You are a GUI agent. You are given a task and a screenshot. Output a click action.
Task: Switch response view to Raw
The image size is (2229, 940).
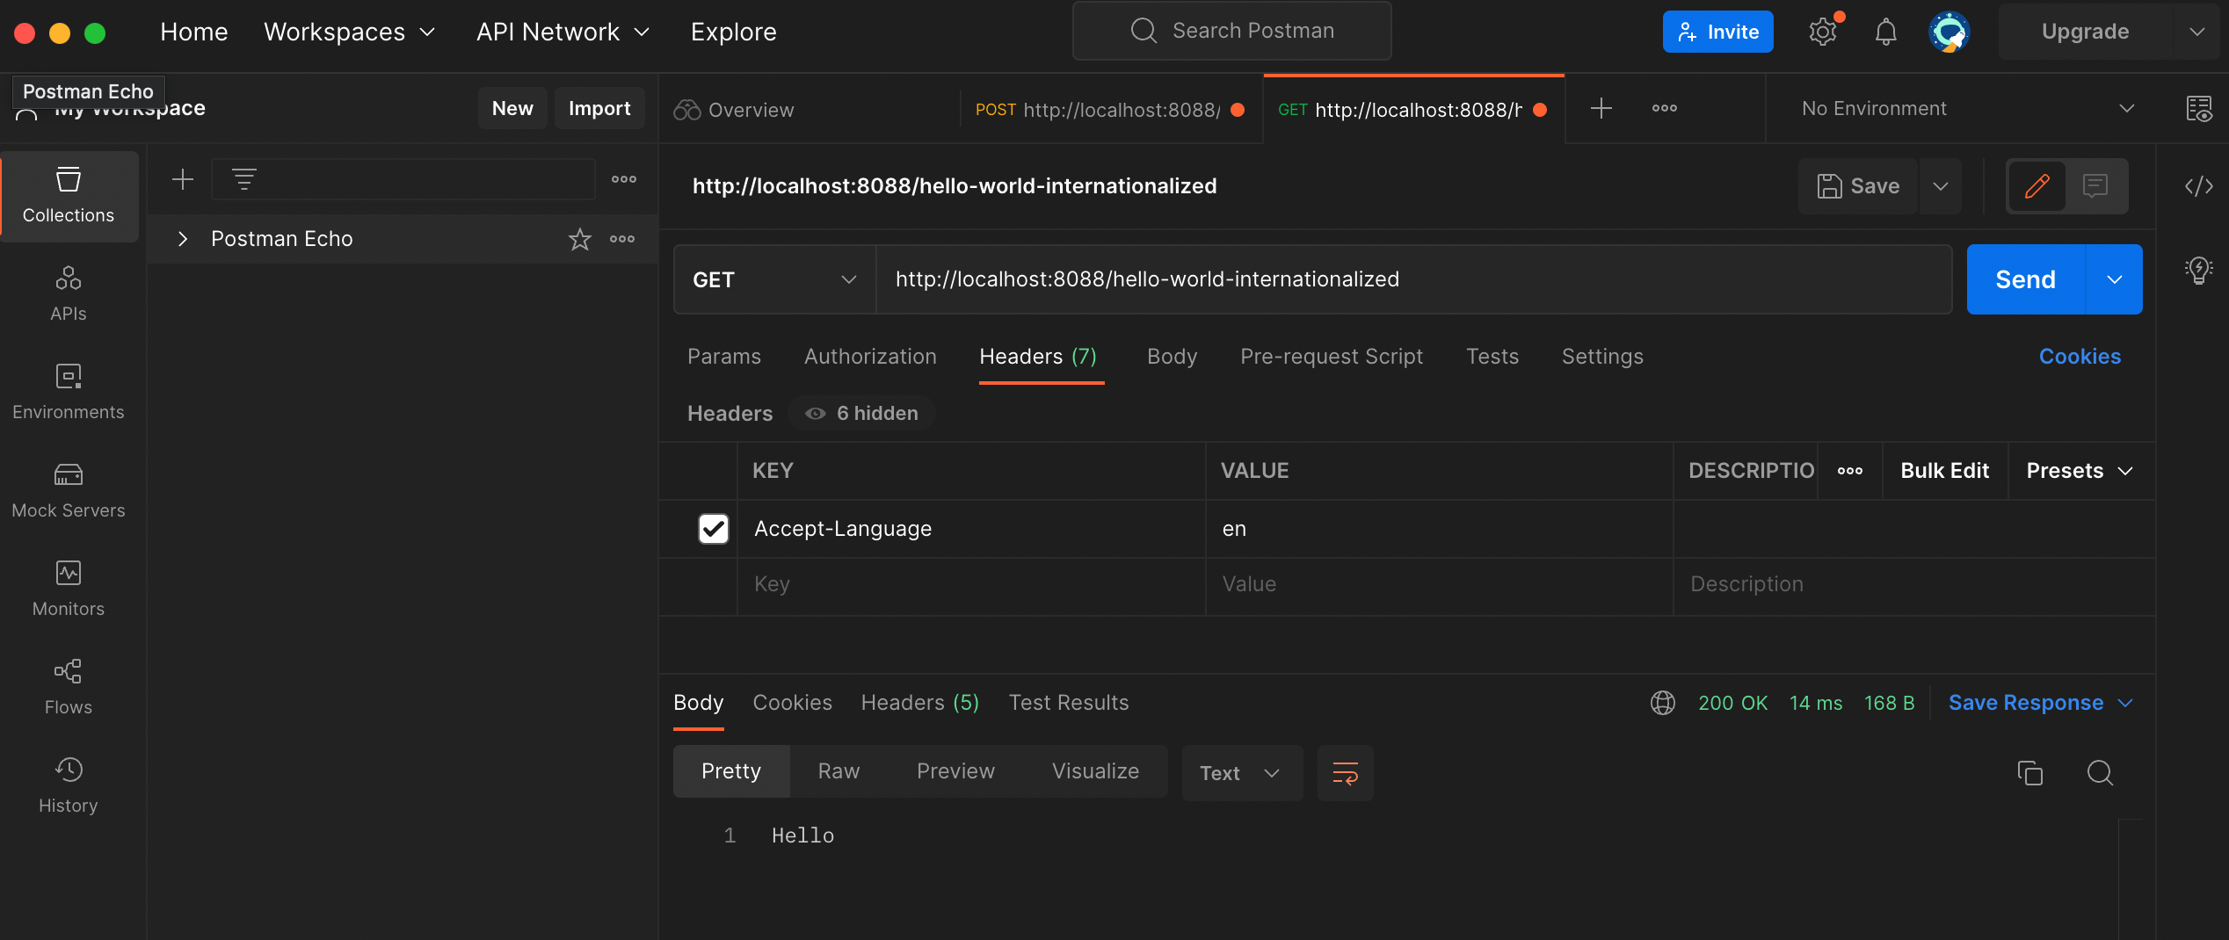click(839, 771)
